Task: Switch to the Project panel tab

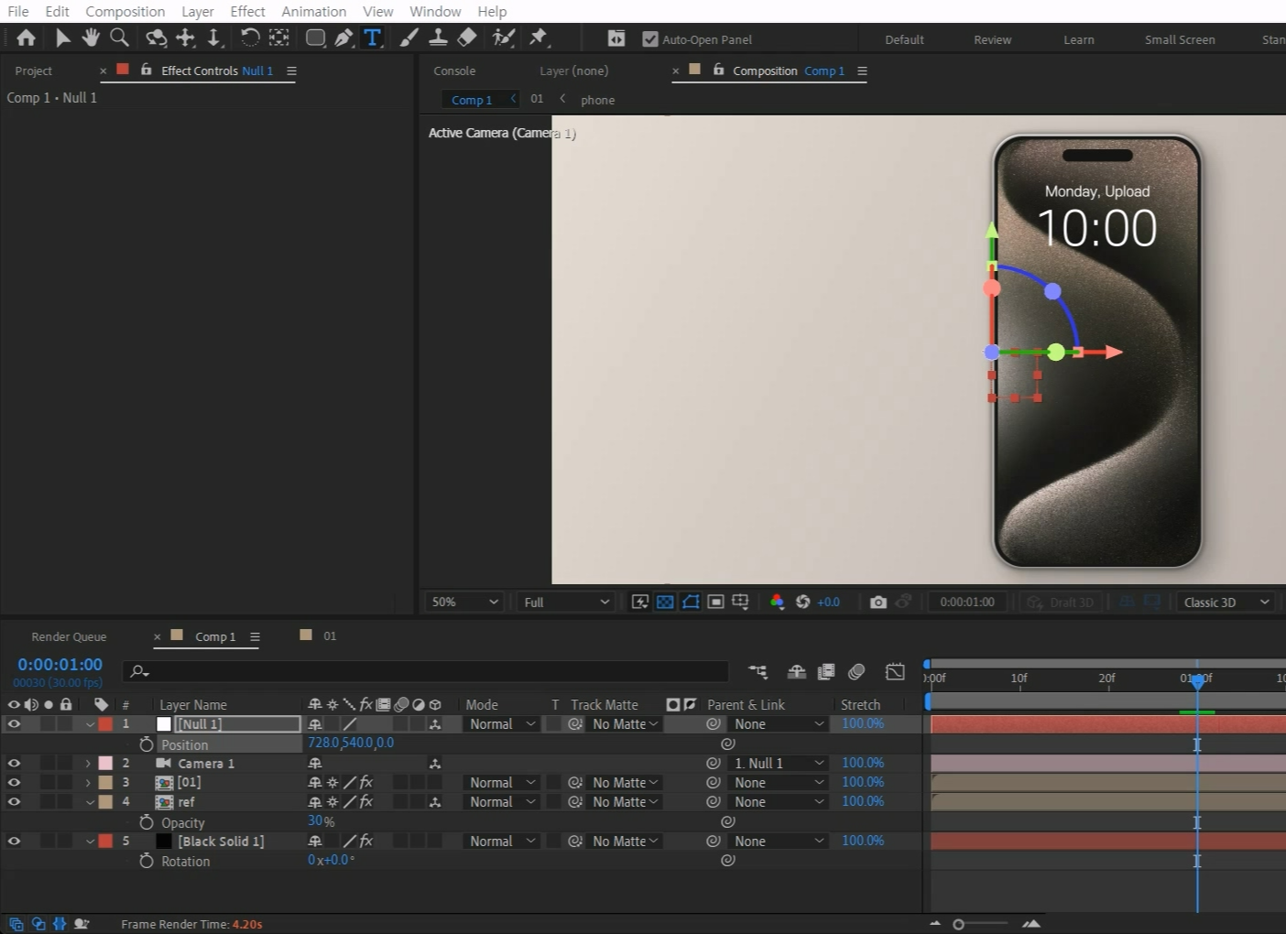Action: (x=34, y=71)
